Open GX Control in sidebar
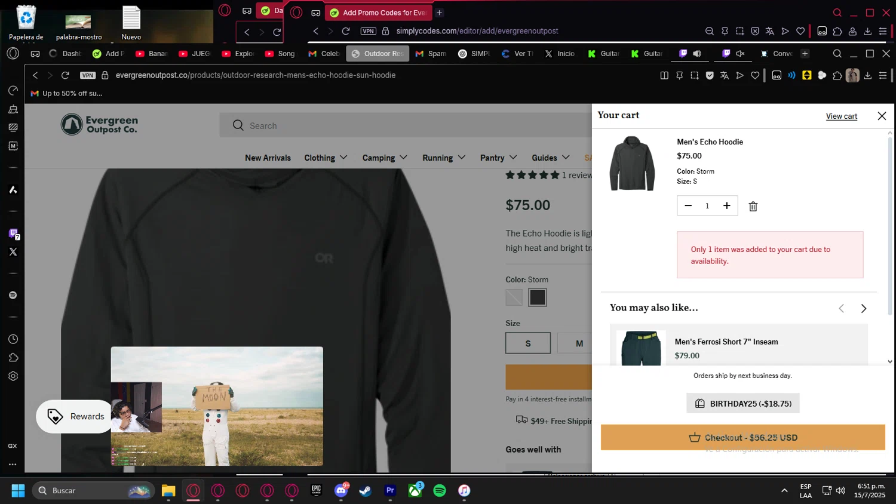The width and height of the screenshot is (896, 504). click(x=13, y=446)
